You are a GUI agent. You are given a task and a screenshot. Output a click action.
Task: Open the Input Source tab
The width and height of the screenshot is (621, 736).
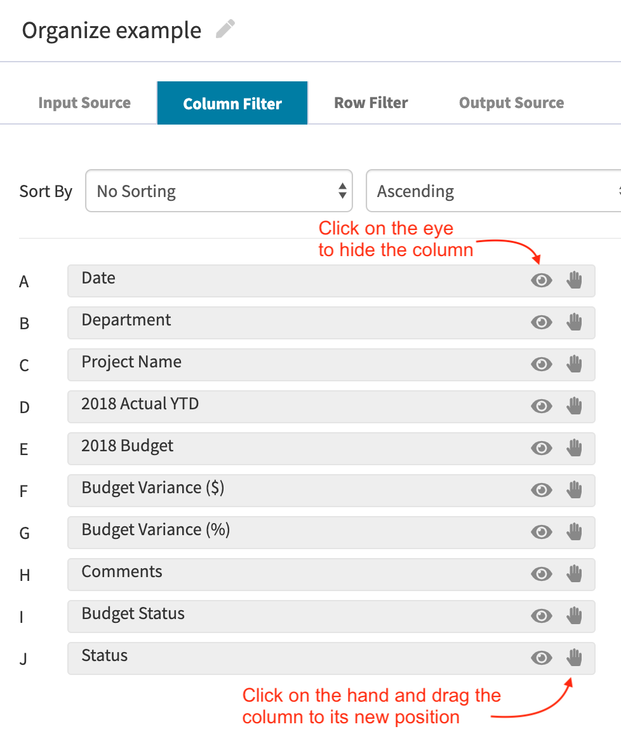(x=84, y=102)
